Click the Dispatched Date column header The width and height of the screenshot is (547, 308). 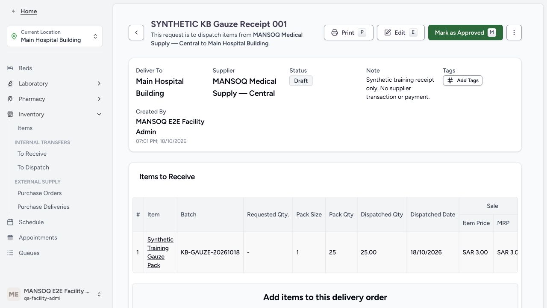(433, 214)
